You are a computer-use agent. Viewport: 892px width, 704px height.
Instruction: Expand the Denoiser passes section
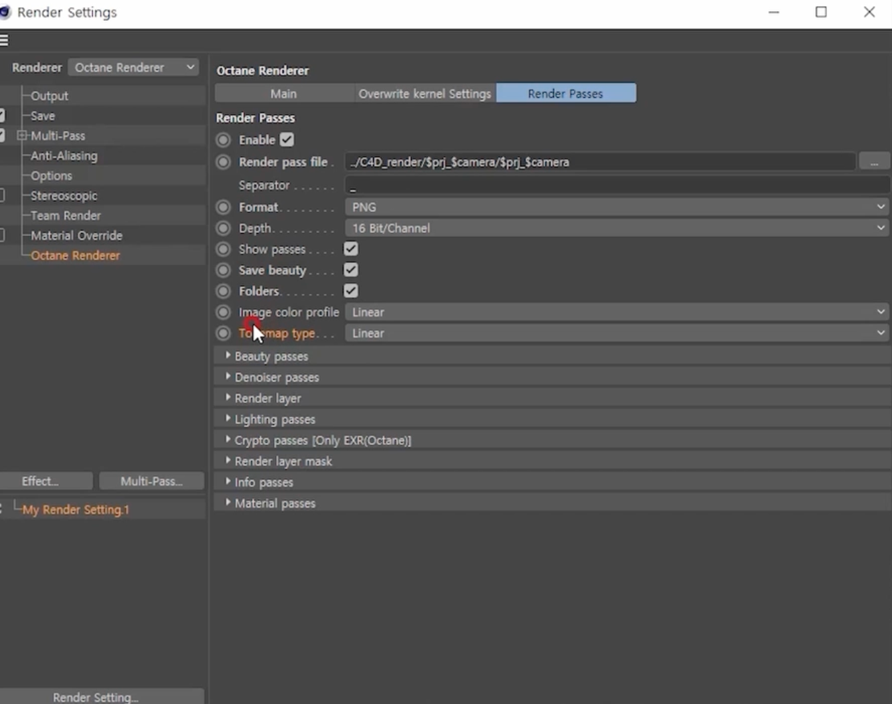tap(228, 377)
